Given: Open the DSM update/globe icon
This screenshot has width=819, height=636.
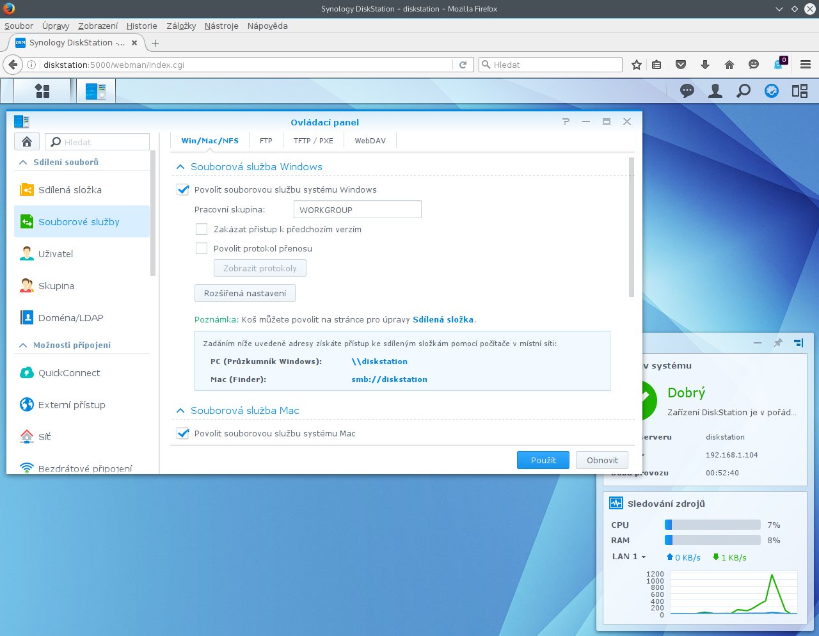Looking at the screenshot, I should (772, 91).
